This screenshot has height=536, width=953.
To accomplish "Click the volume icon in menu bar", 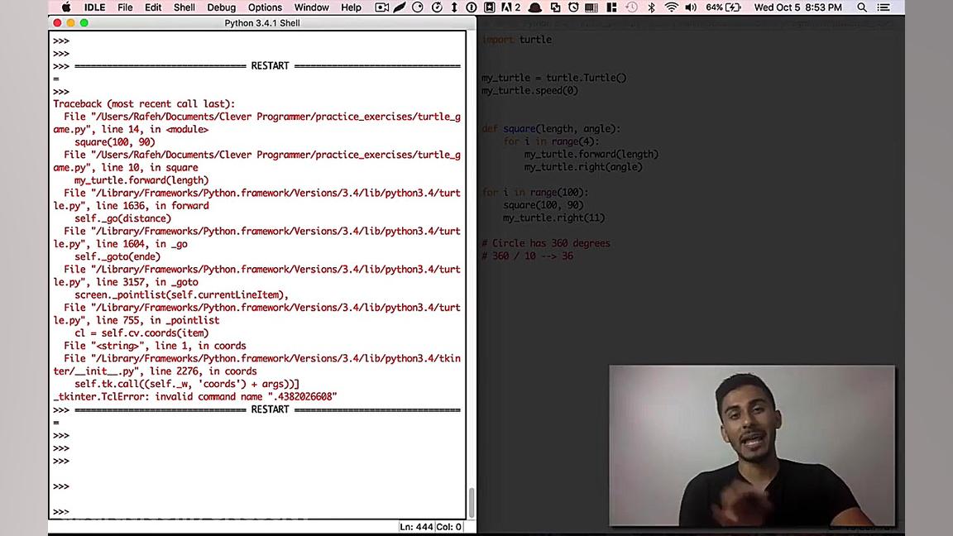I will coord(691,7).
